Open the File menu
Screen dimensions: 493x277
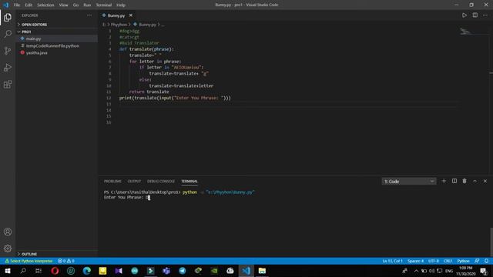(x=17, y=5)
